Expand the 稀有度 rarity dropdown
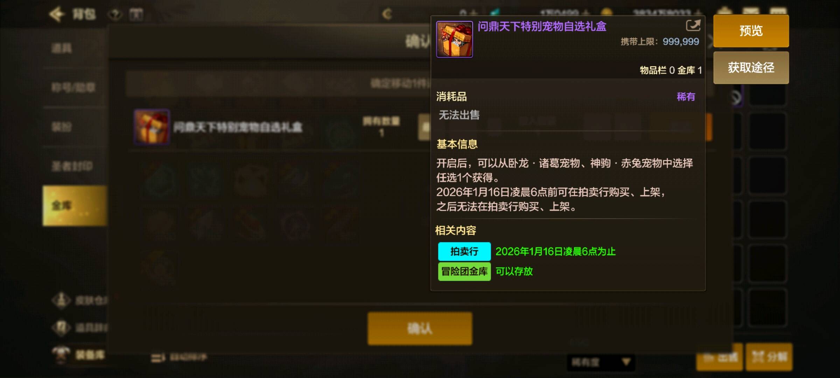This screenshot has width=840, height=378. [601, 362]
